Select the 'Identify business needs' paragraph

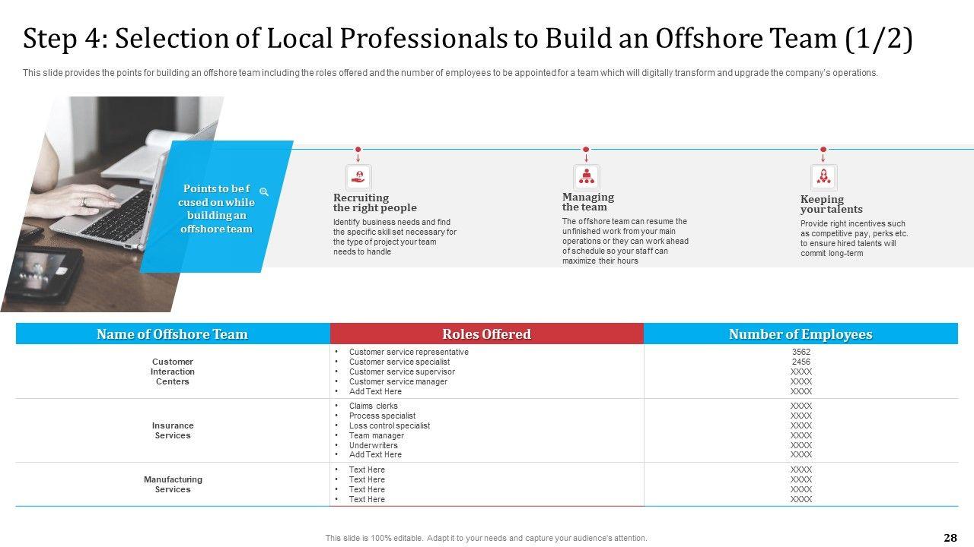(395, 237)
